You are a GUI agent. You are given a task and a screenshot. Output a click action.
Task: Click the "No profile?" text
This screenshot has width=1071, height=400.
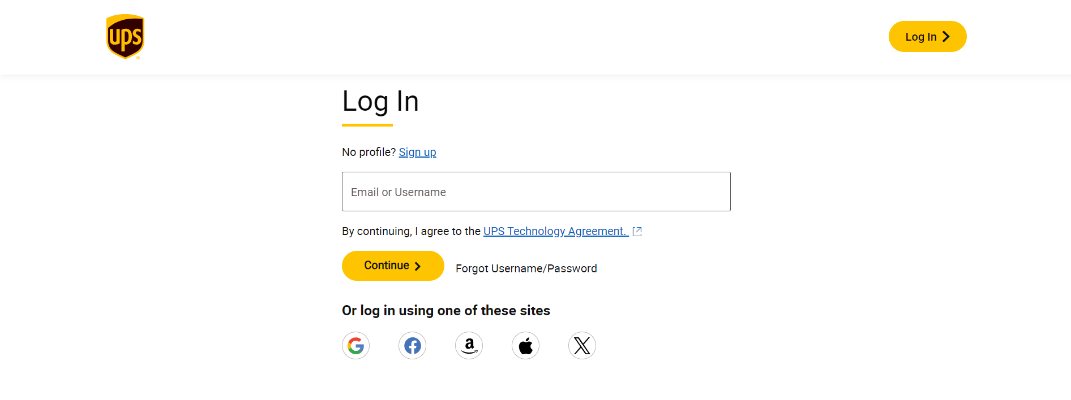369,152
